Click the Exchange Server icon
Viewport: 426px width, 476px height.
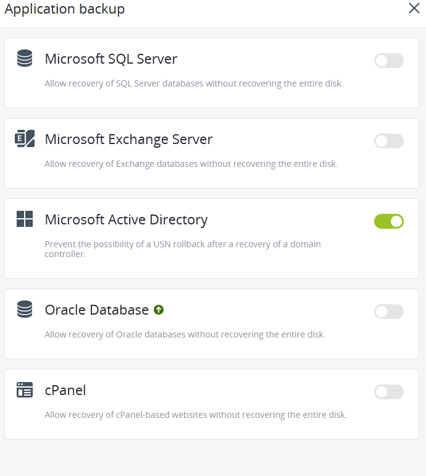25,138
